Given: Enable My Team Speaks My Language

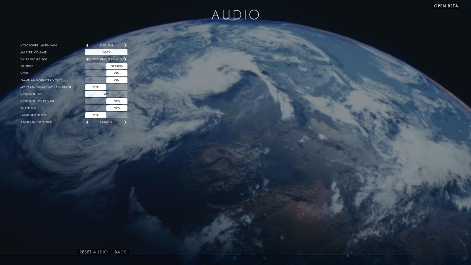Looking at the screenshot, I should coord(106,87).
